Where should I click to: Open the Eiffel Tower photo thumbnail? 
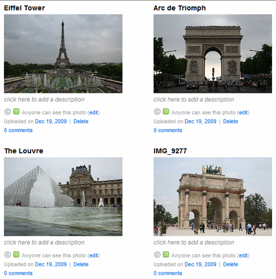(63, 54)
